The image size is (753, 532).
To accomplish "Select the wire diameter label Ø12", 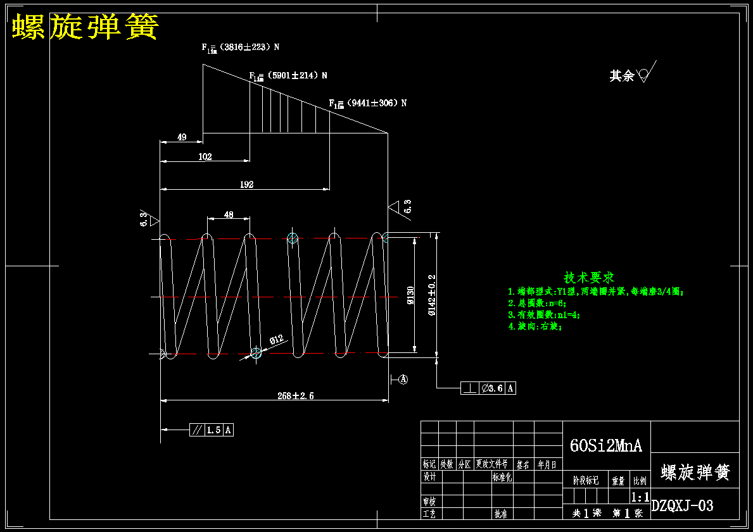I will tap(276, 340).
